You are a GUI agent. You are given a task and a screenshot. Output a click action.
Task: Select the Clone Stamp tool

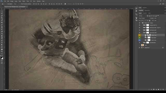click(2, 27)
